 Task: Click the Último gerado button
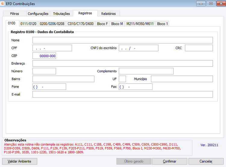[x=134, y=161]
